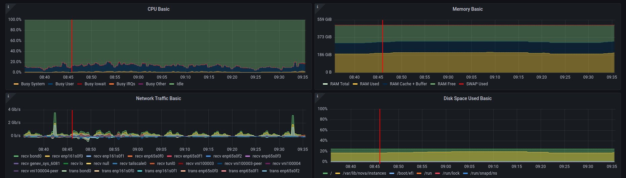Screen dimensions: 626x178
Task: Click the Busy System legend color swatch
Action: pyautogui.click(x=16, y=84)
